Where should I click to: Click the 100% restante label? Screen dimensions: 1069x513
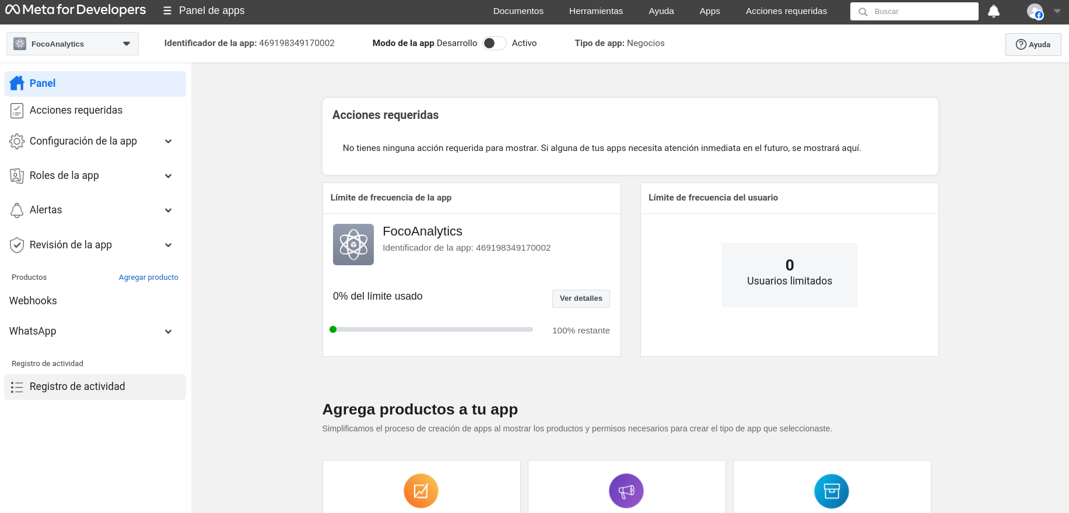click(x=581, y=331)
